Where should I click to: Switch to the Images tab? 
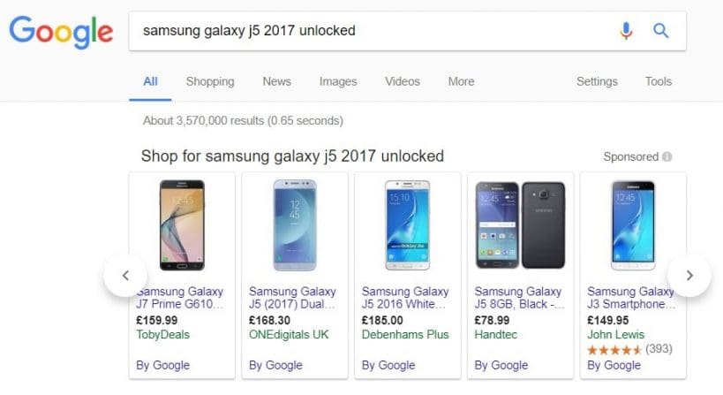click(x=338, y=81)
